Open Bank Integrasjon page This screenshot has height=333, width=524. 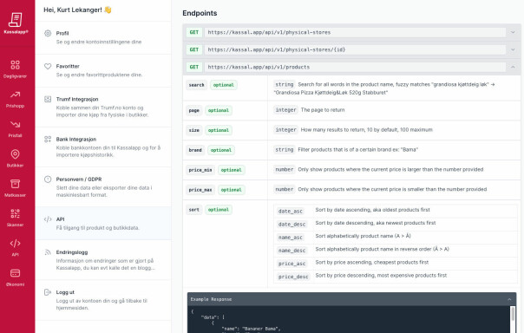pos(103,147)
